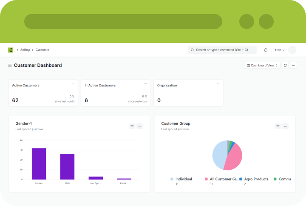Click the Female bar in Gender-1 chart

point(39,163)
